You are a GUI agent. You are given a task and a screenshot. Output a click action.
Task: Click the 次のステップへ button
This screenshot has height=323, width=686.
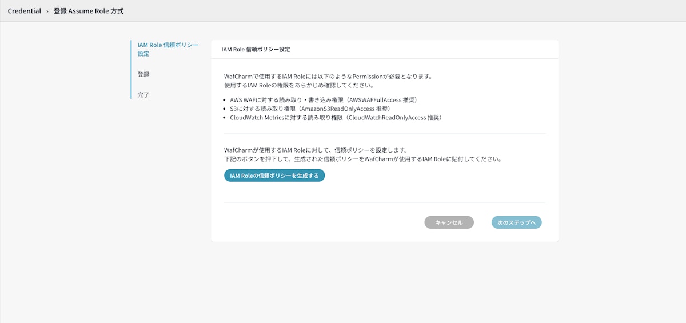click(517, 222)
